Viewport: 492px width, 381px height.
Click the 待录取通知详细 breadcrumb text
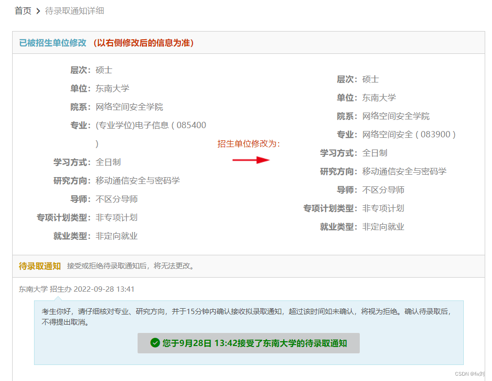pos(75,11)
